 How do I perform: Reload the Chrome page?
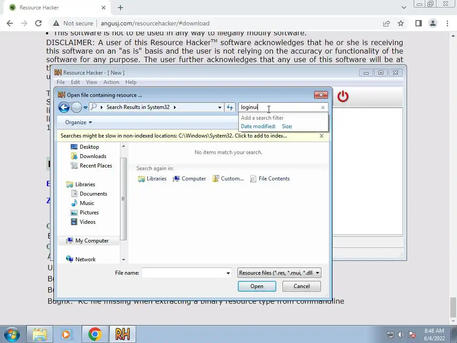[x=38, y=23]
